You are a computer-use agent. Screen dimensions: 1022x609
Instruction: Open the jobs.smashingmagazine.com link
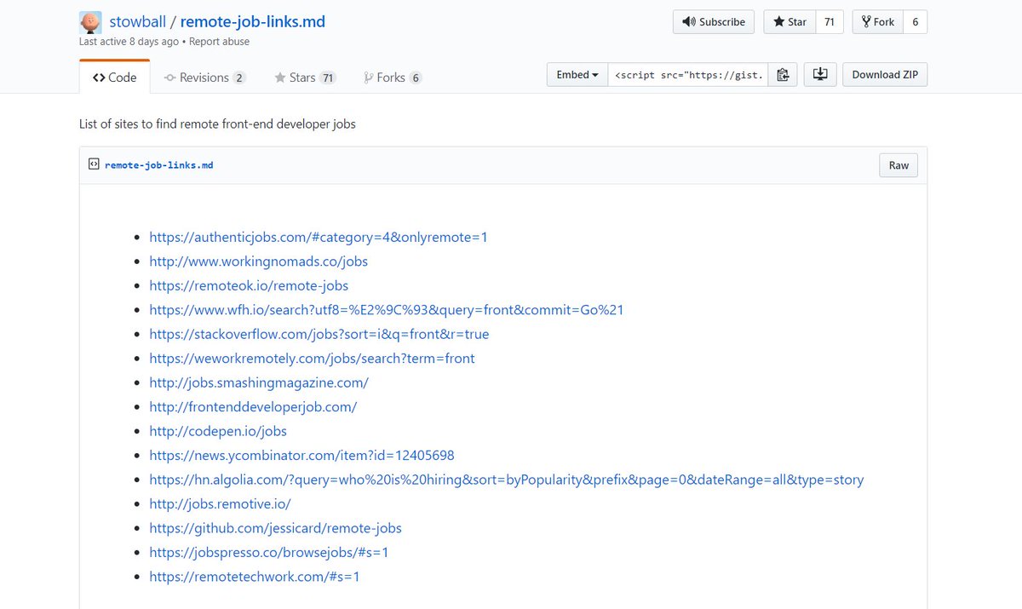(x=259, y=382)
